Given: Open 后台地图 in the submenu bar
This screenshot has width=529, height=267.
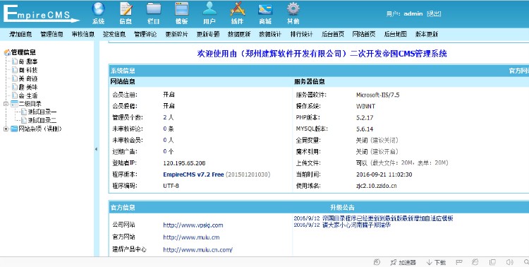Looking at the screenshot, I should point(396,34).
